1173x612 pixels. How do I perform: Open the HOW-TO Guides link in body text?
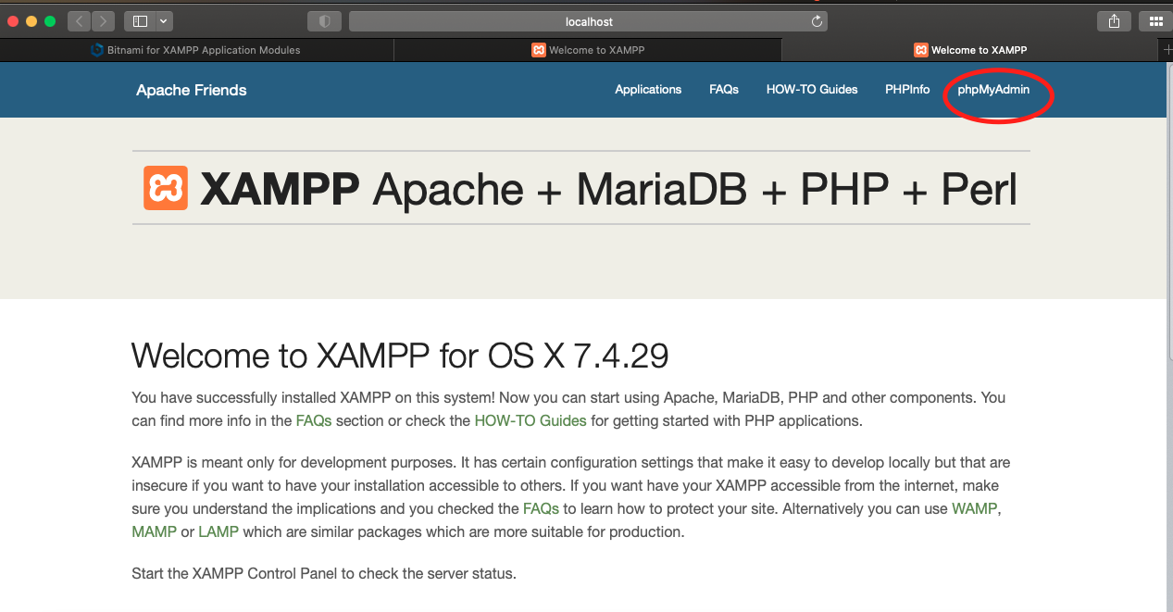pyautogui.click(x=530, y=420)
